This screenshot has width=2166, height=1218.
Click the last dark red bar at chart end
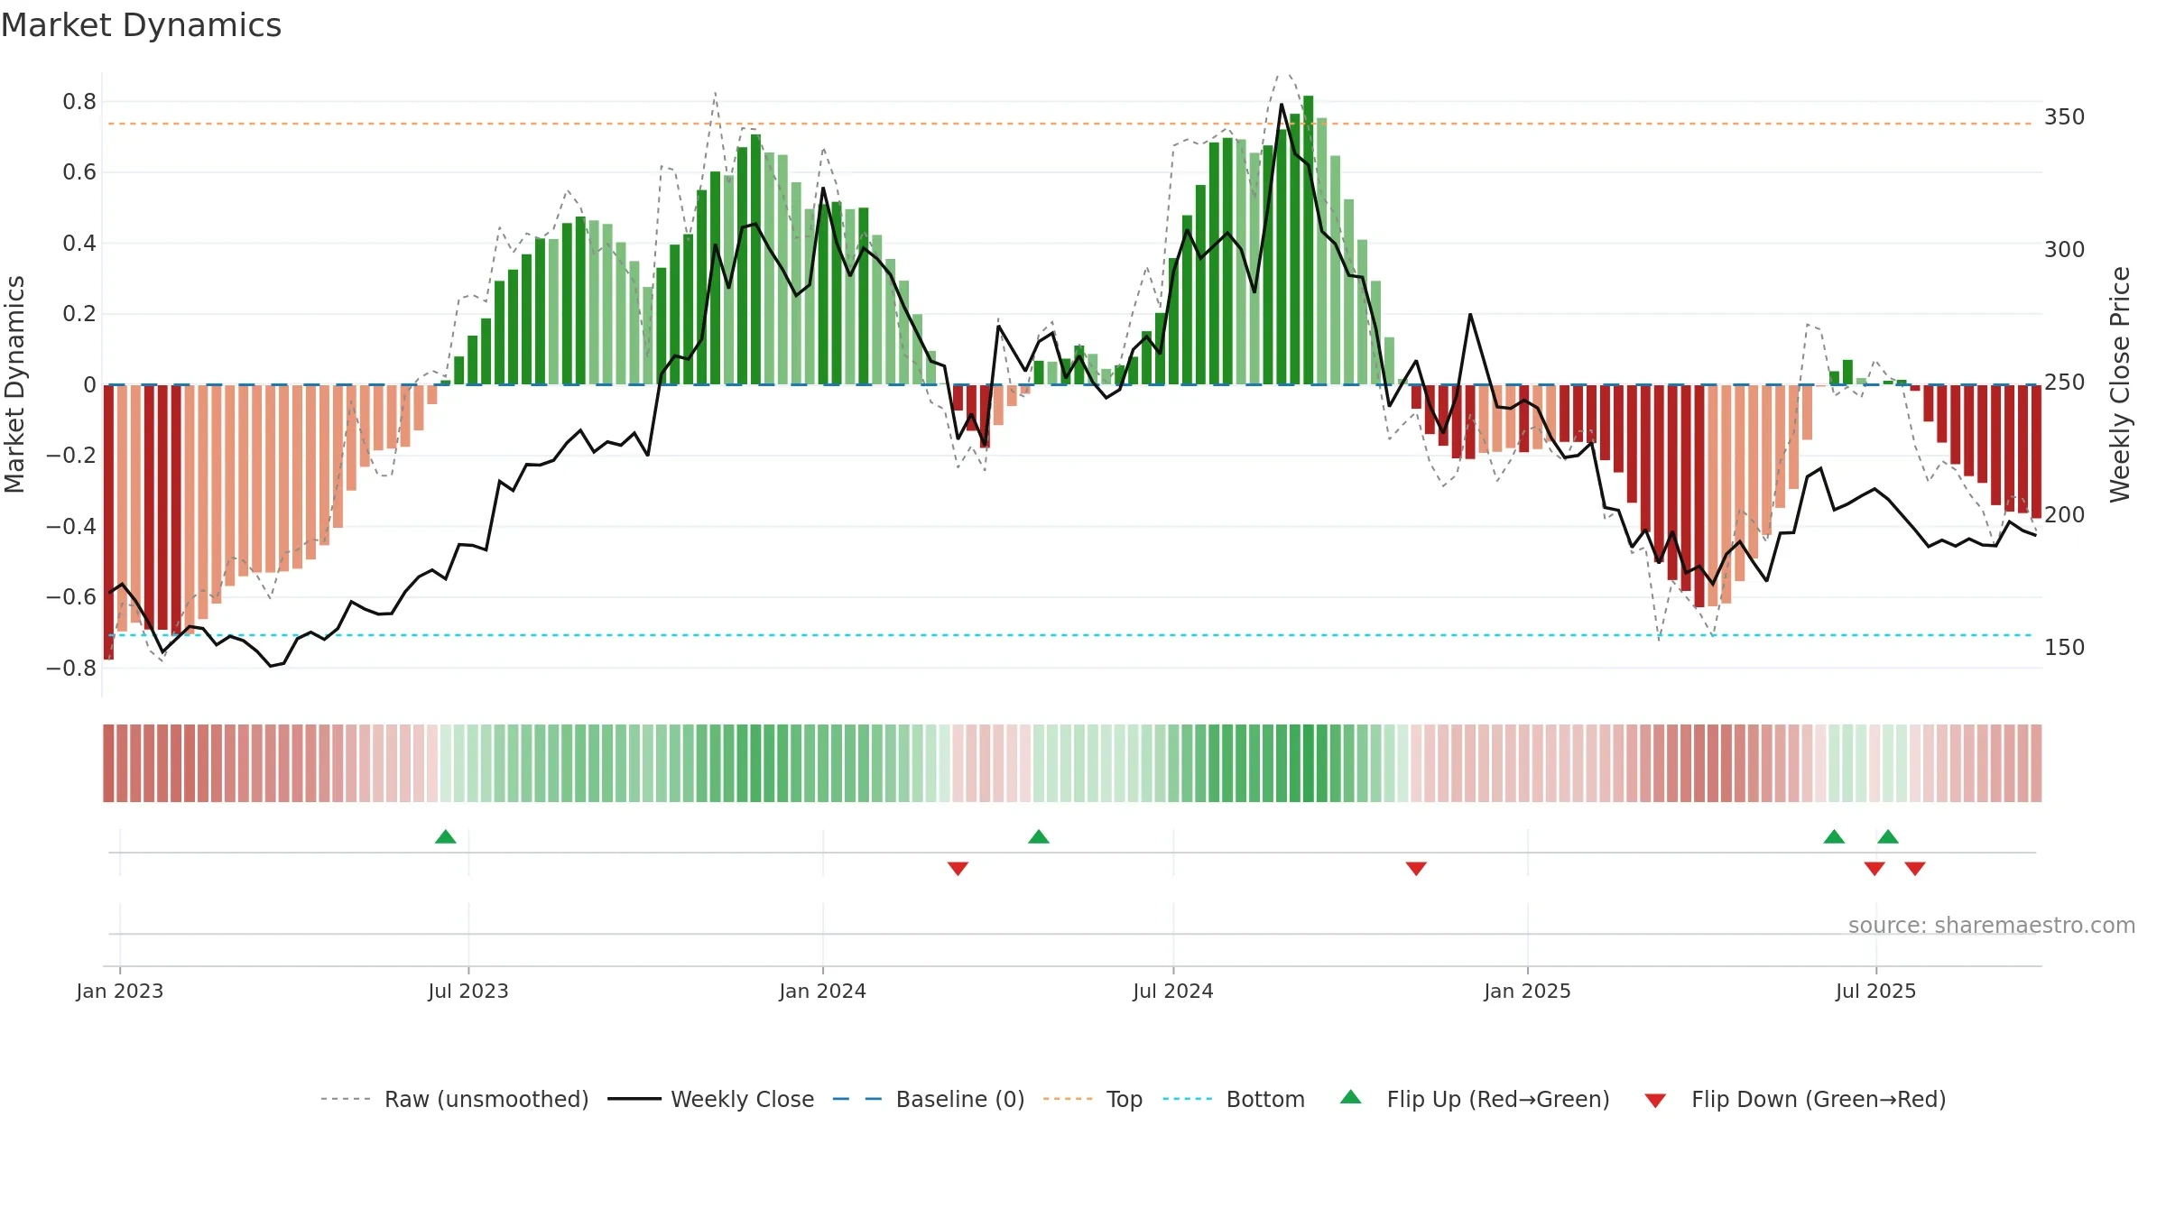[2036, 452]
